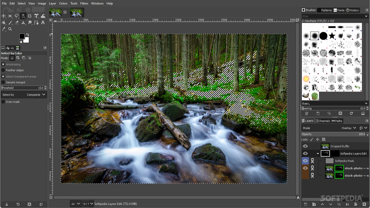Select the star-shaped brush
370x208 pixels.
click(x=332, y=36)
